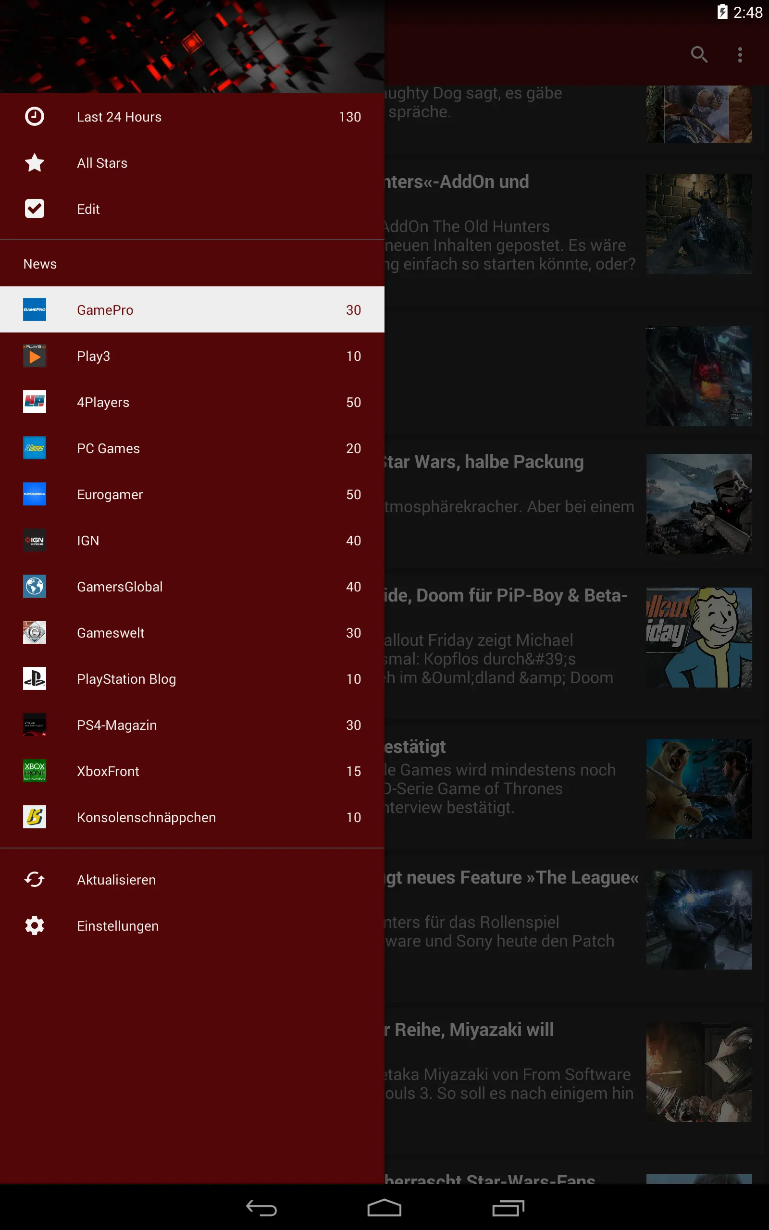Tap the Konsolenschnäppchen source logo
Viewport: 769px width, 1230px height.
(35, 817)
